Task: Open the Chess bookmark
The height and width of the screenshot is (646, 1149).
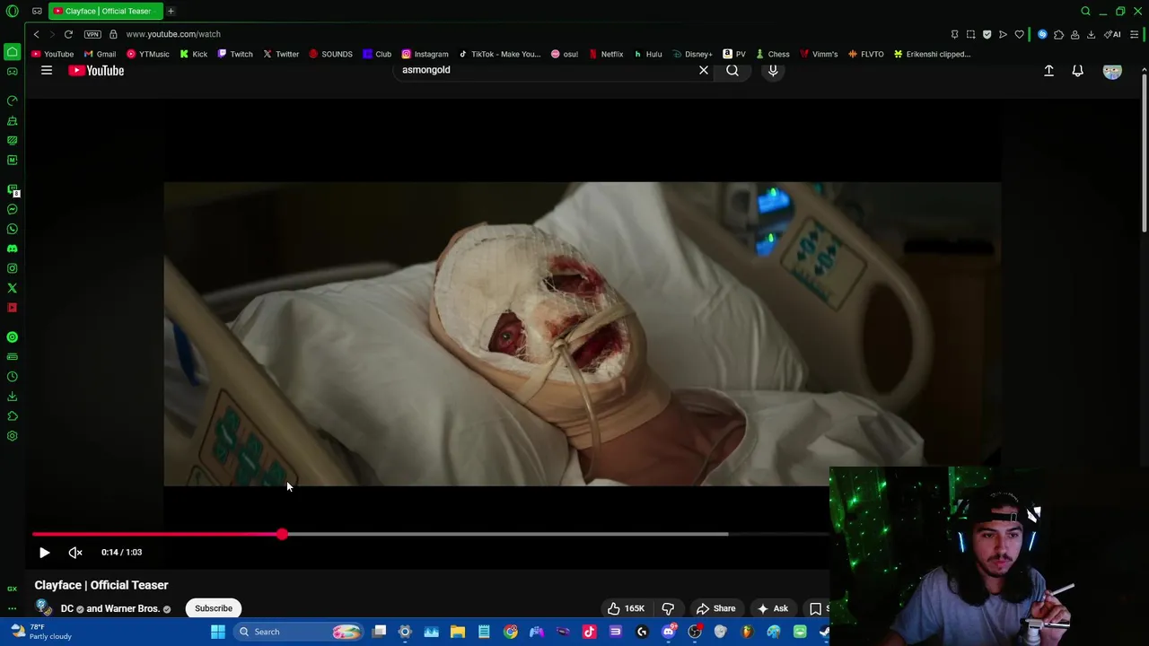Action: 773,54
